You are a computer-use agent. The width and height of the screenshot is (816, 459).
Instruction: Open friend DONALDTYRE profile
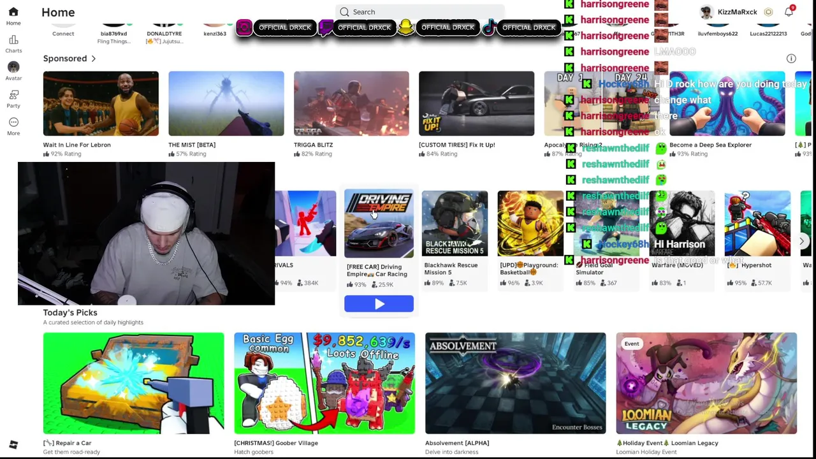164,34
